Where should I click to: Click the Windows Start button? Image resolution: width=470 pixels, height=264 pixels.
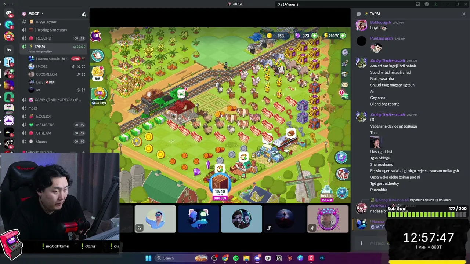pos(148,258)
